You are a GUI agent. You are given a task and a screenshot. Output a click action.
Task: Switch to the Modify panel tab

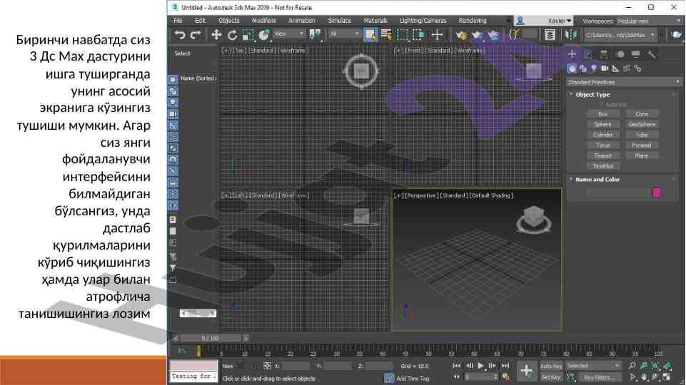[x=587, y=54]
